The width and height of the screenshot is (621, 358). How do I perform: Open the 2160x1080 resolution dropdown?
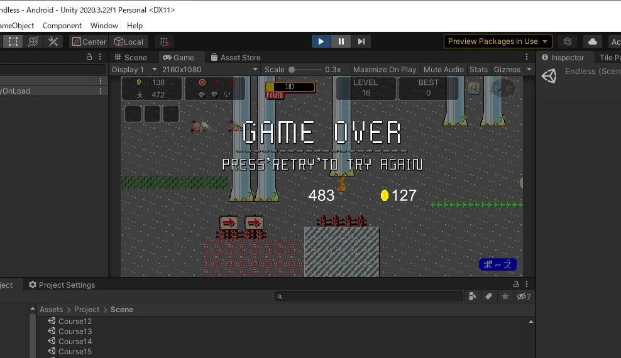[x=209, y=69]
